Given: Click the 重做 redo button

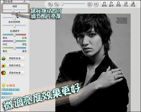Looking at the screenshot, I should pos(111,4).
